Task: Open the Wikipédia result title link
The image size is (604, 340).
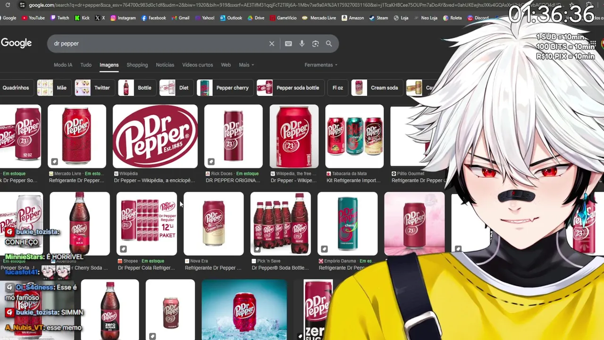Action: (154, 180)
